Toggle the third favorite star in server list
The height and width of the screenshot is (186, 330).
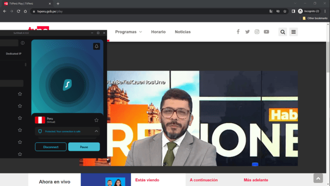[20, 118]
